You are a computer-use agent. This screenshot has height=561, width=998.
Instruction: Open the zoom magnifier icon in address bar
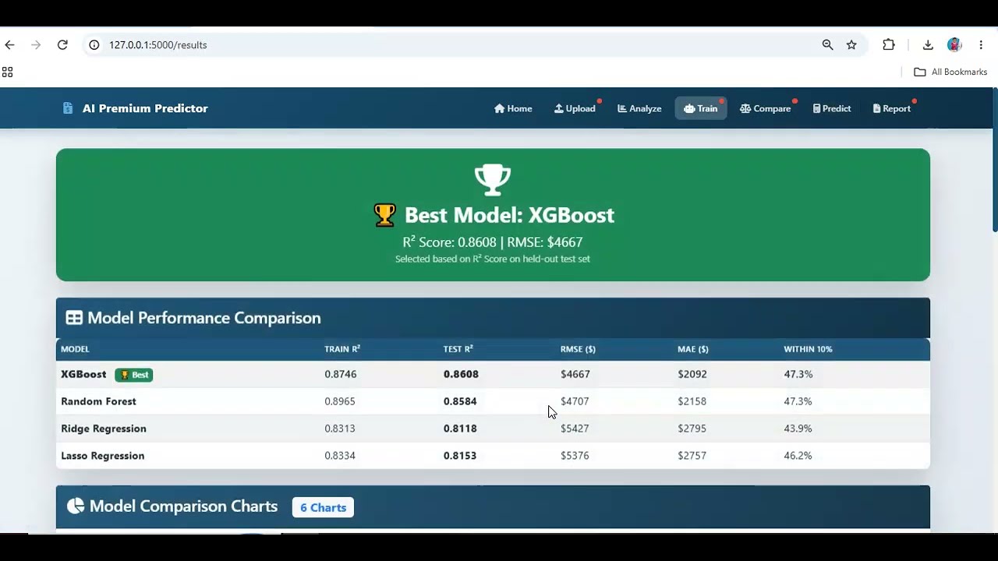(827, 45)
